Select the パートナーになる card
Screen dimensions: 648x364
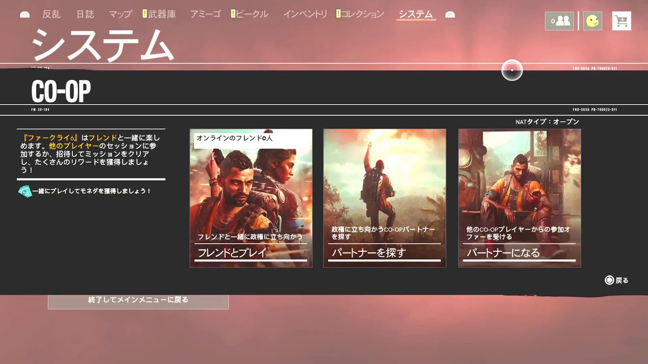[519, 198]
